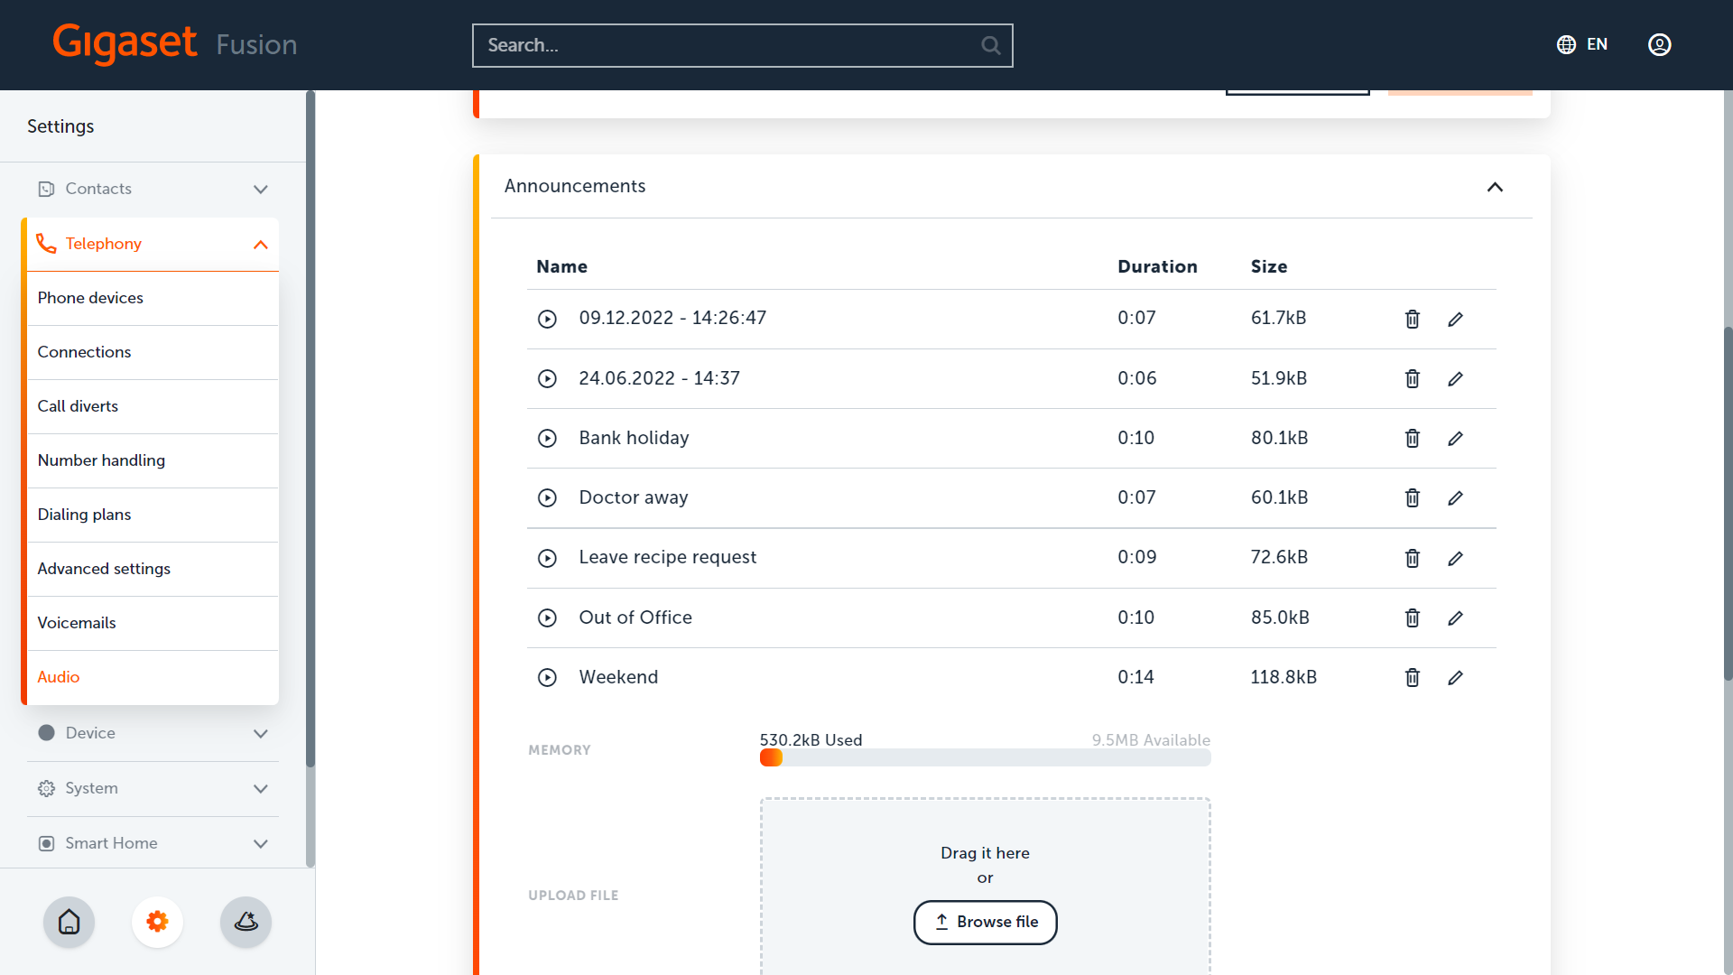
Task: Play the Out of Office announcement
Action: coord(547,618)
